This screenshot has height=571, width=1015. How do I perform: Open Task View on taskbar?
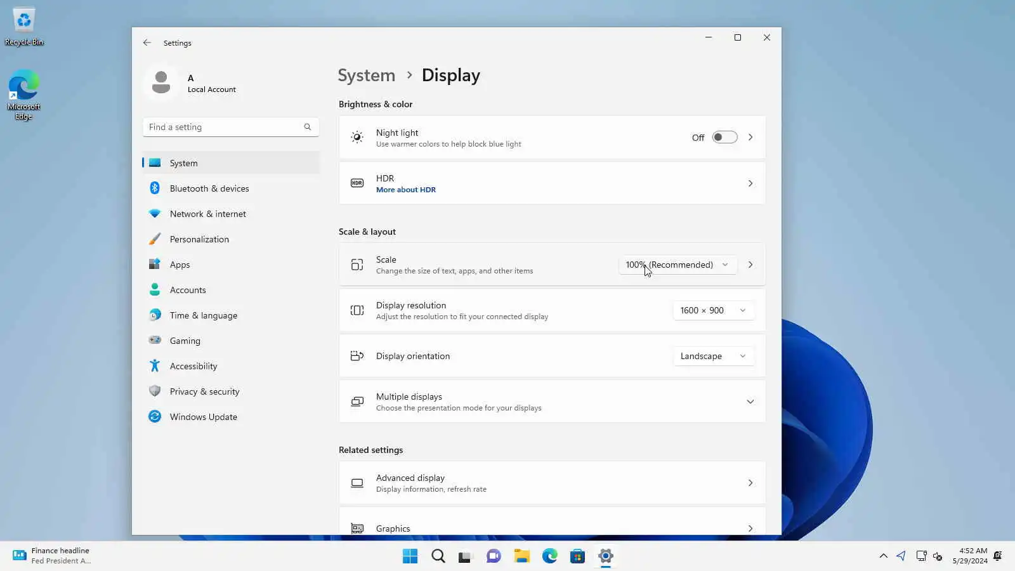click(x=466, y=556)
